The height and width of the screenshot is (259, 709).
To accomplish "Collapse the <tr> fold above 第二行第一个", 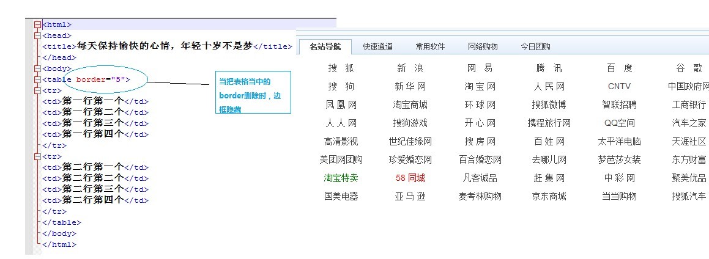I will pos(37,156).
